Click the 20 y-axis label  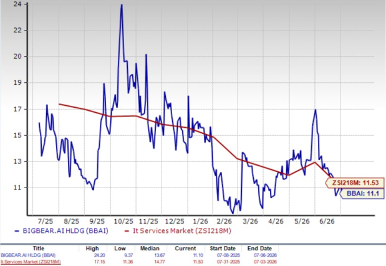click(x=17, y=56)
